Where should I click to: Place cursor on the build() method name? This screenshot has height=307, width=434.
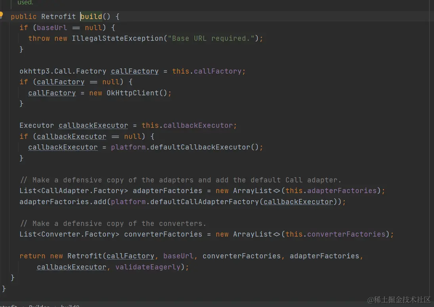[x=91, y=17]
